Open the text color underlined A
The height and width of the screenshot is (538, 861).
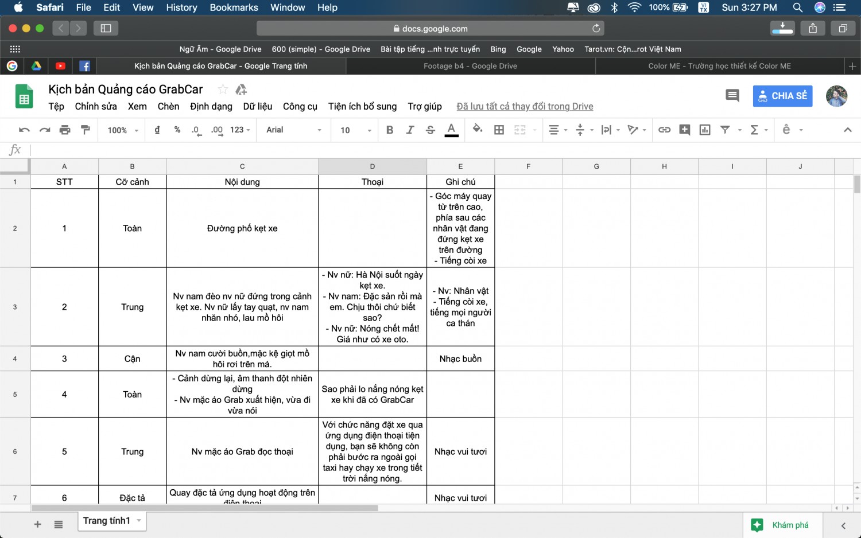click(452, 130)
